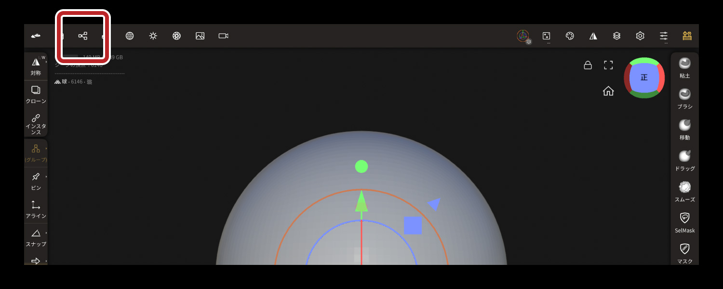
Task: Expand the スナップ (Snap) options arrow
Action: coord(46,233)
